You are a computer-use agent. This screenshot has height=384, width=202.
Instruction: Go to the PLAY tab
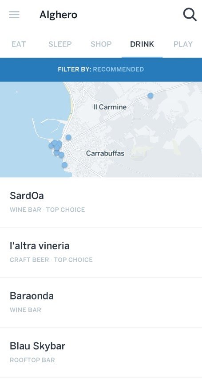coord(183,44)
